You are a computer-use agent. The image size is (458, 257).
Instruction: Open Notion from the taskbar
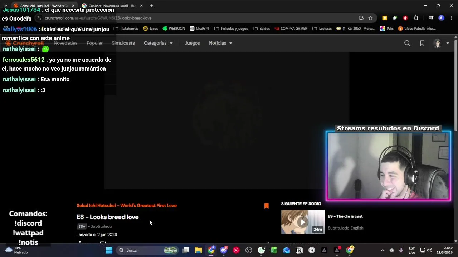pyautogui.click(x=299, y=250)
